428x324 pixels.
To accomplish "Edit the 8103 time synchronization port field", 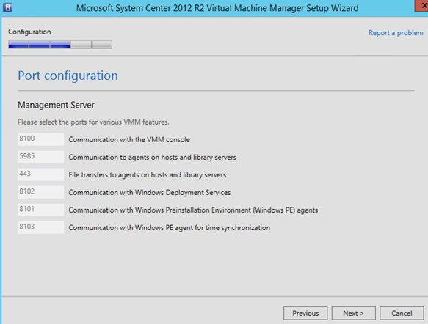I will point(41,227).
